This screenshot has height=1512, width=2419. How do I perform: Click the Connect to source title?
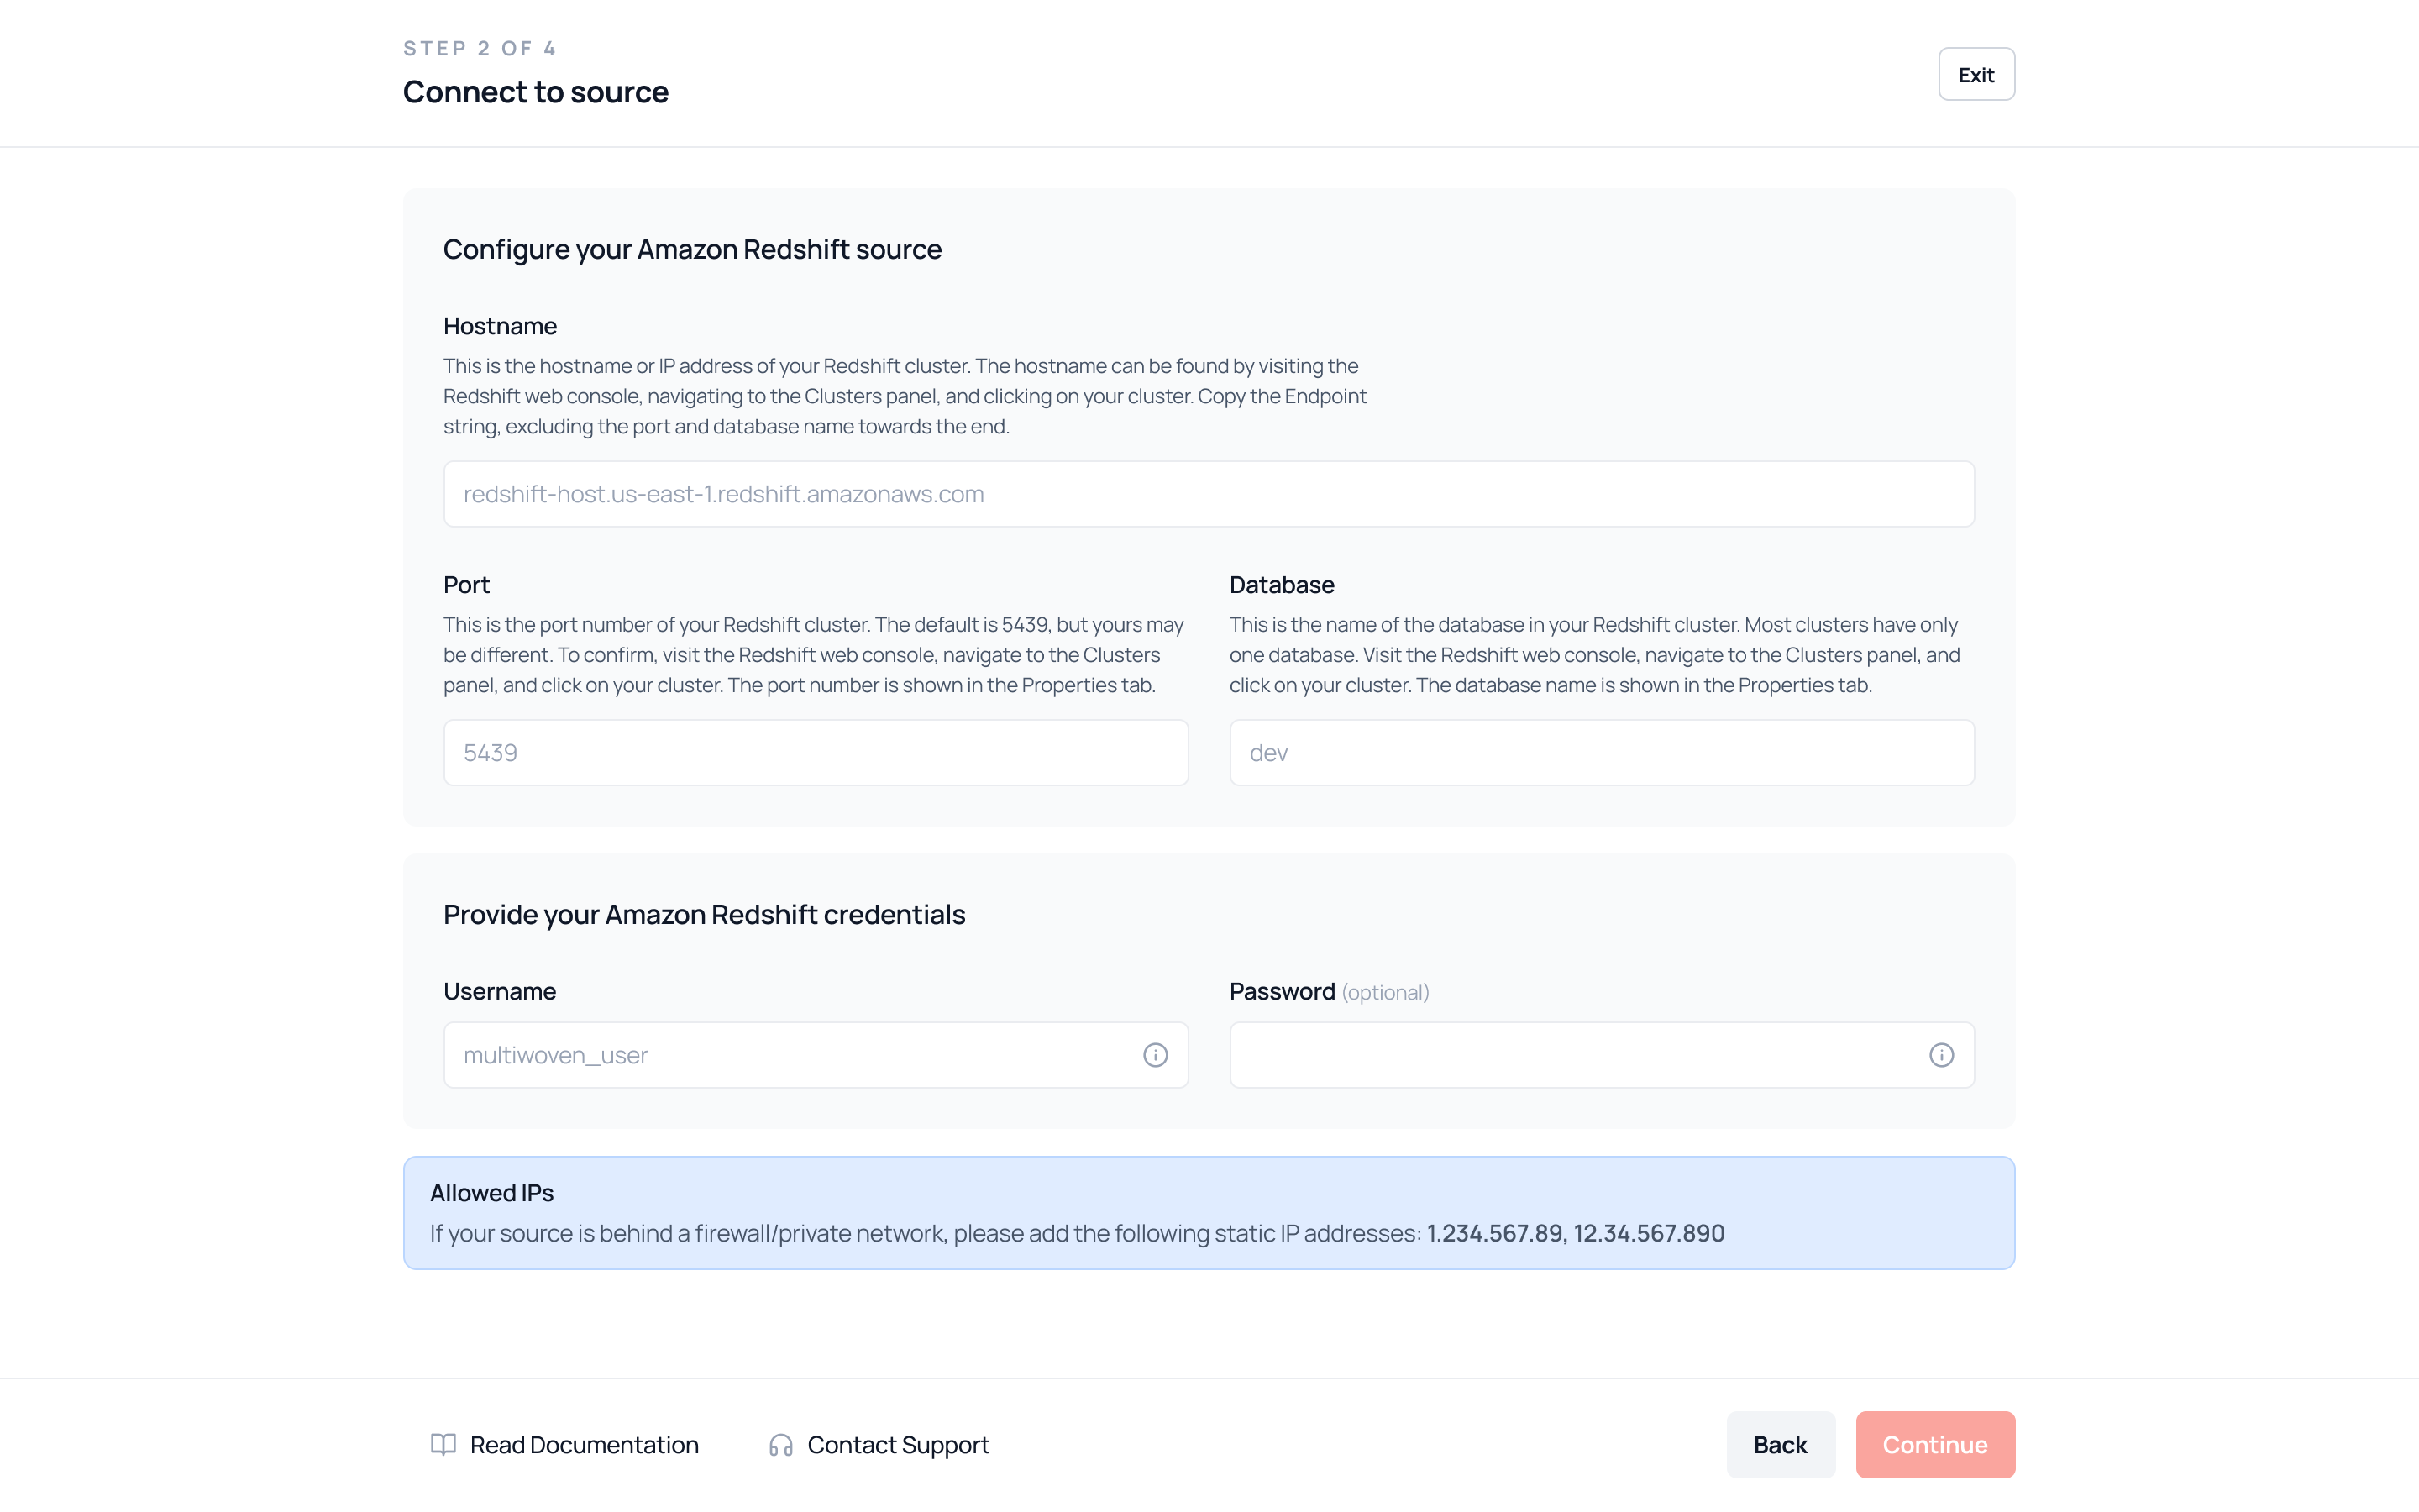click(535, 92)
